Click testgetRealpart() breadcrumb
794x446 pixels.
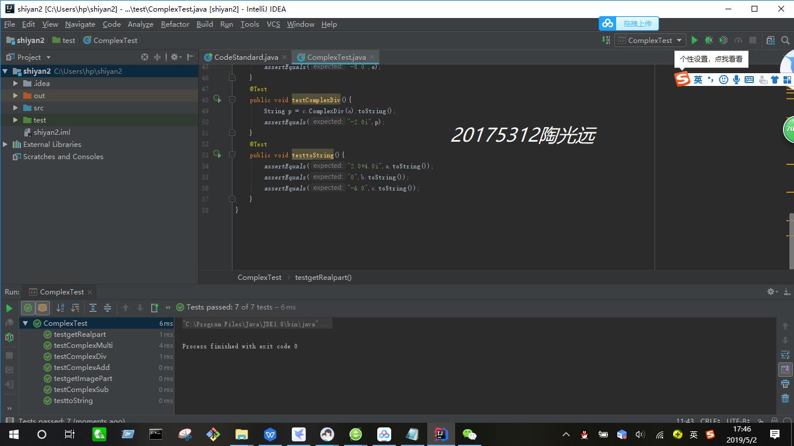click(x=323, y=278)
